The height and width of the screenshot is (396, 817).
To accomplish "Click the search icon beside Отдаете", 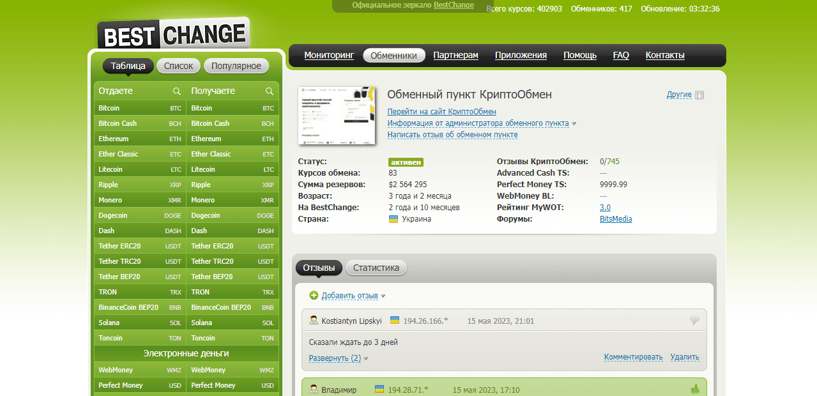I will click(x=177, y=91).
